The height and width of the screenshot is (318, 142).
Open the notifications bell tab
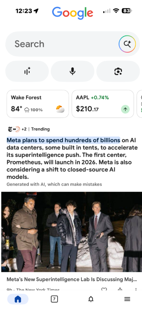coord(91,299)
